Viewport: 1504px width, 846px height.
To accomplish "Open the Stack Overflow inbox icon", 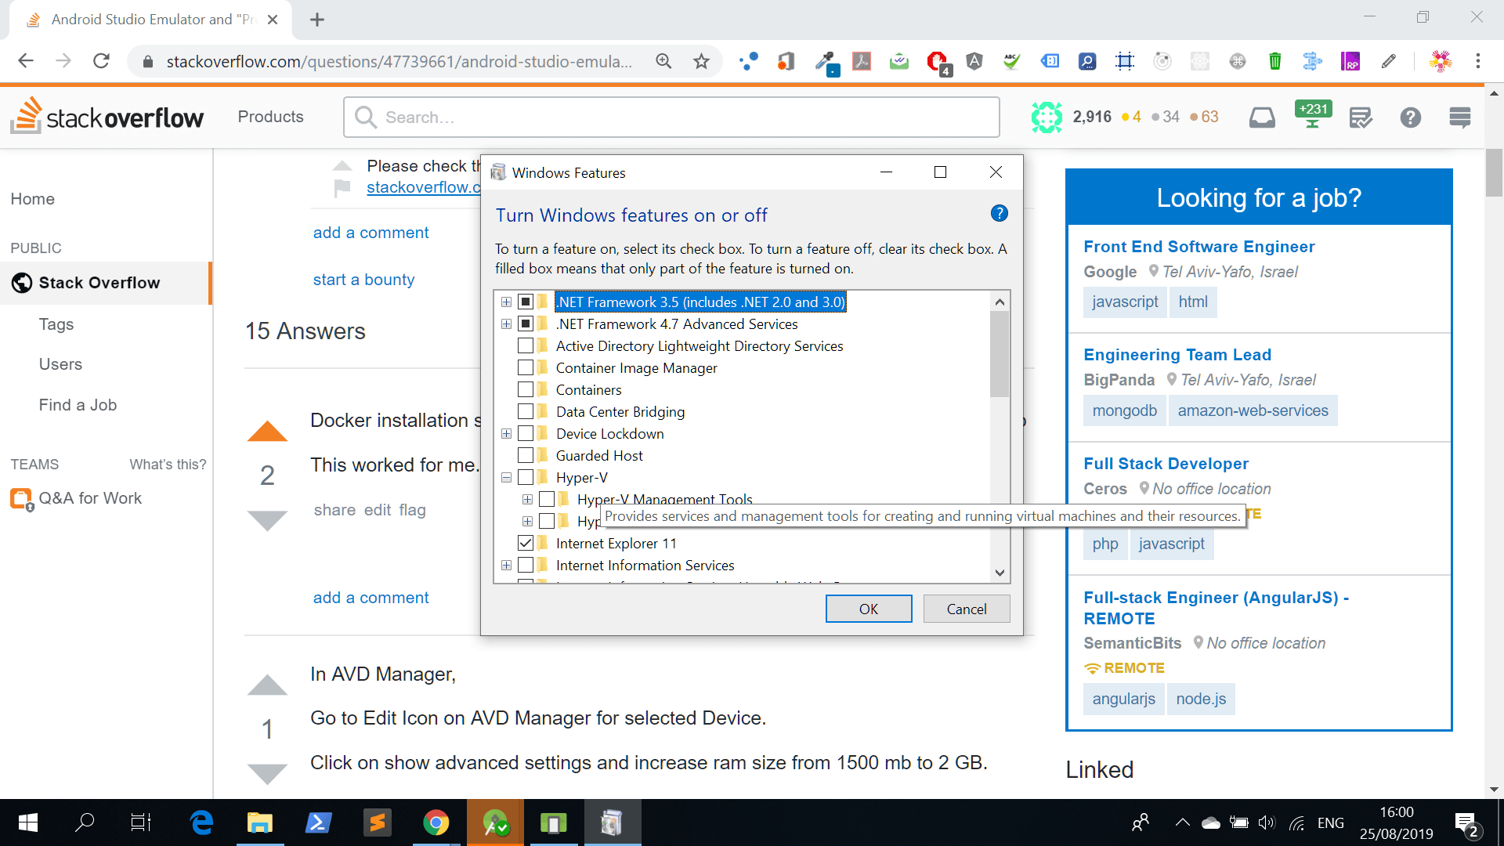I will (1262, 117).
